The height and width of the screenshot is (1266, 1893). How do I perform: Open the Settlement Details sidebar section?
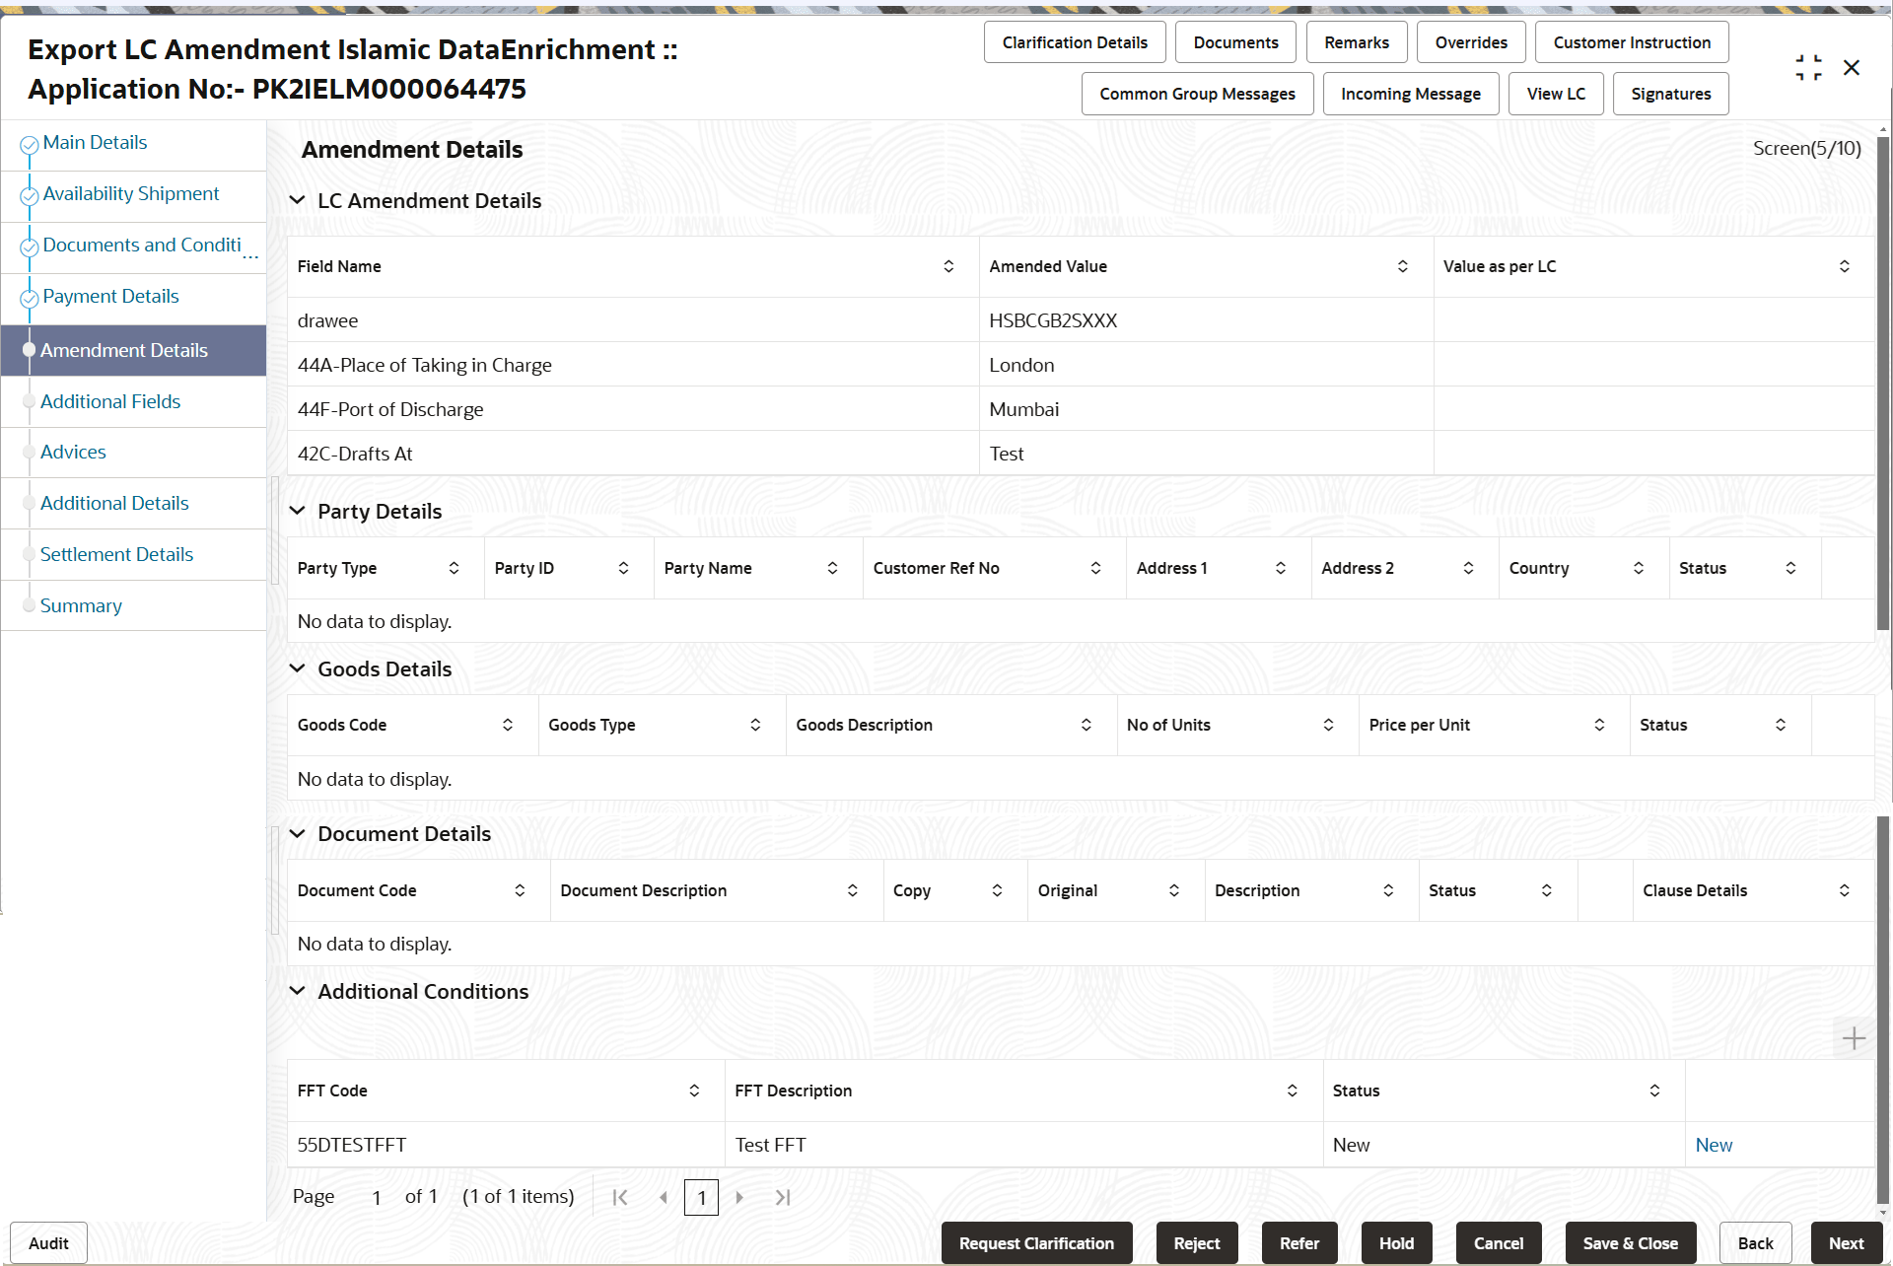[x=116, y=553]
